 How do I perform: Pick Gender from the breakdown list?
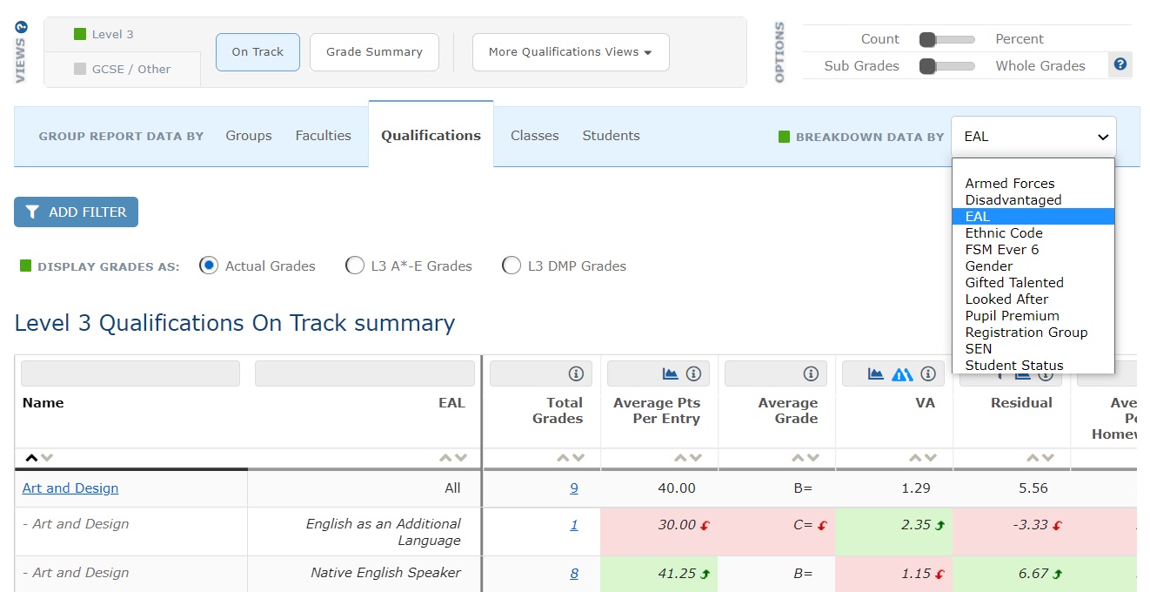tap(989, 266)
